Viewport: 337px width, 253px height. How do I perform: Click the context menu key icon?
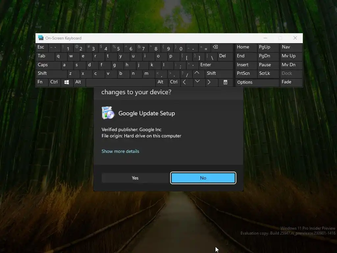(225, 82)
